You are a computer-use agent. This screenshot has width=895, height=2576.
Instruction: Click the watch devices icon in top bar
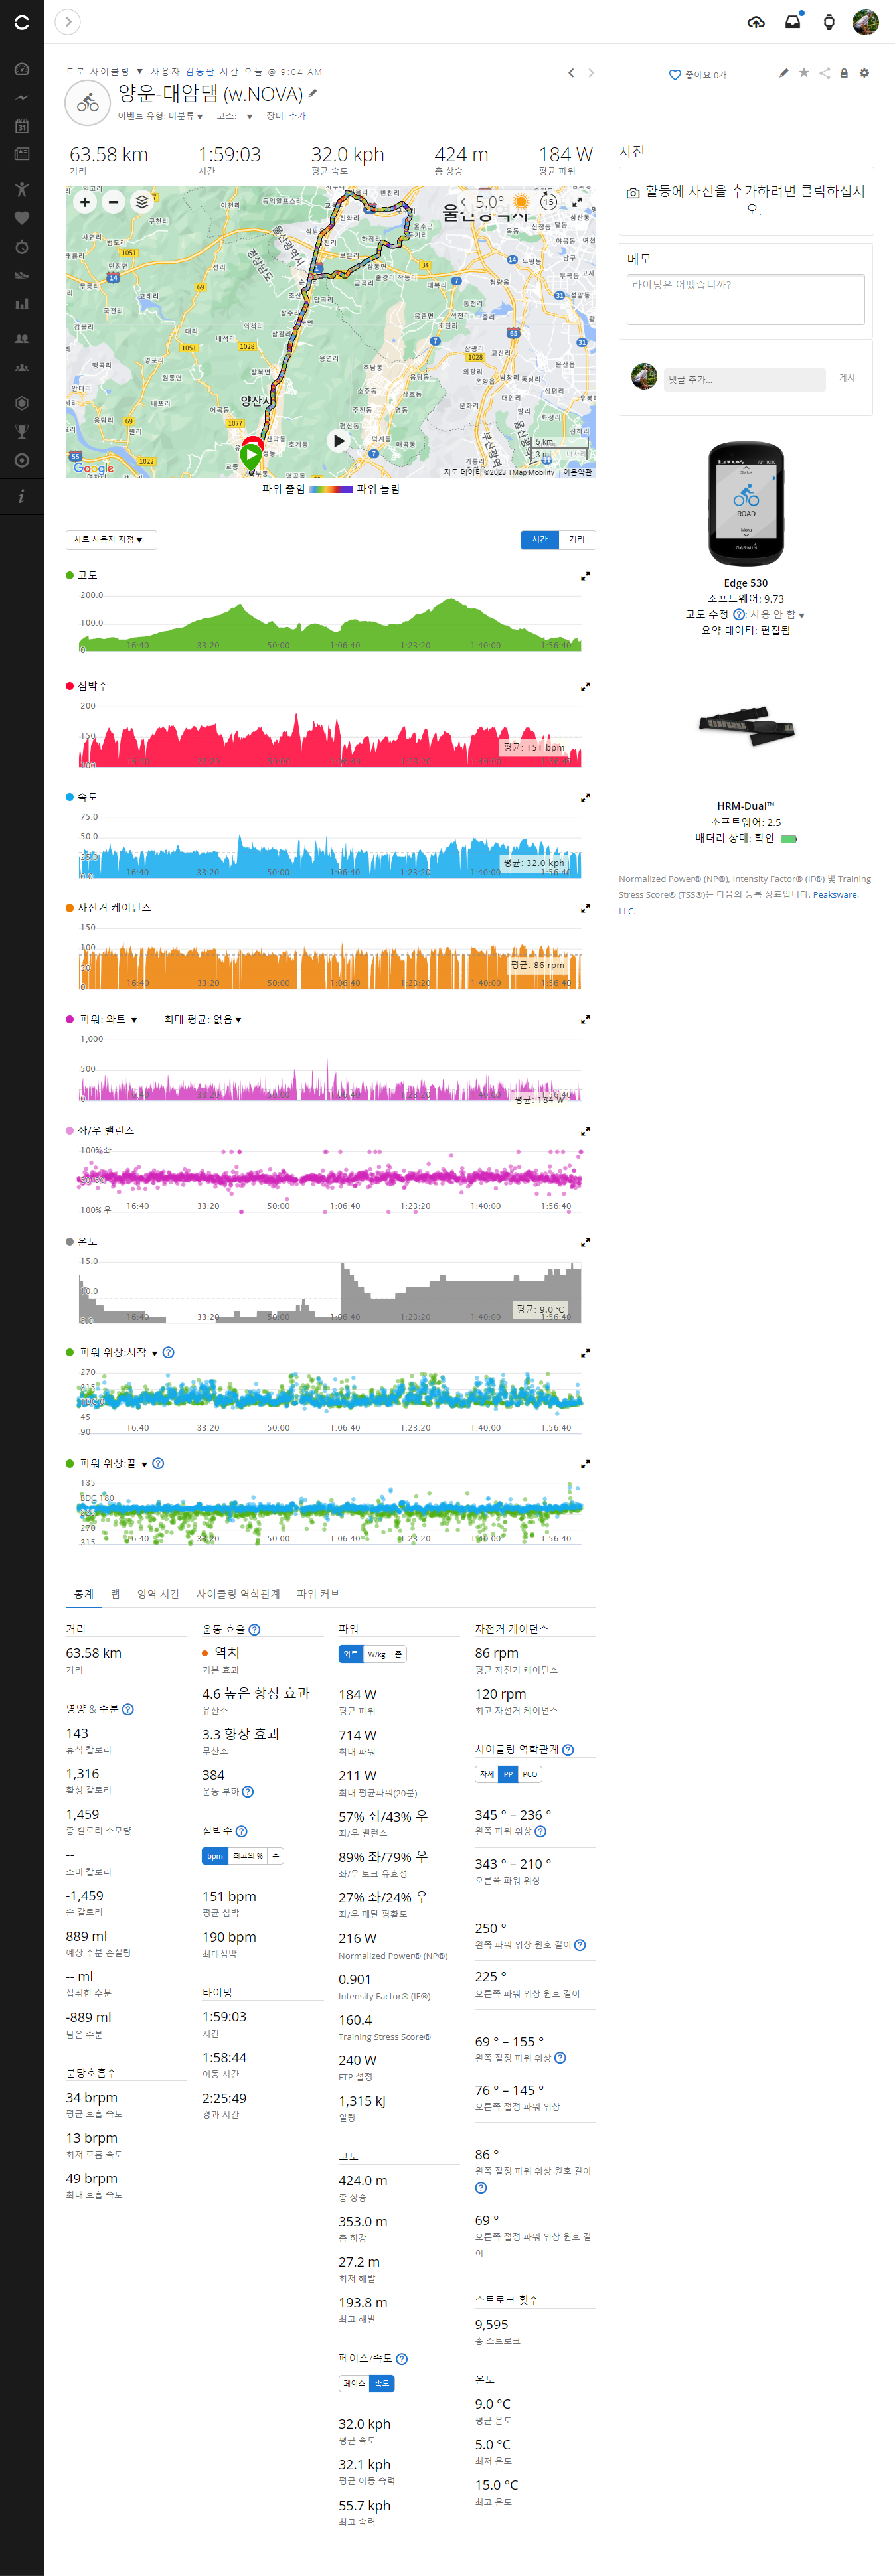(x=829, y=22)
